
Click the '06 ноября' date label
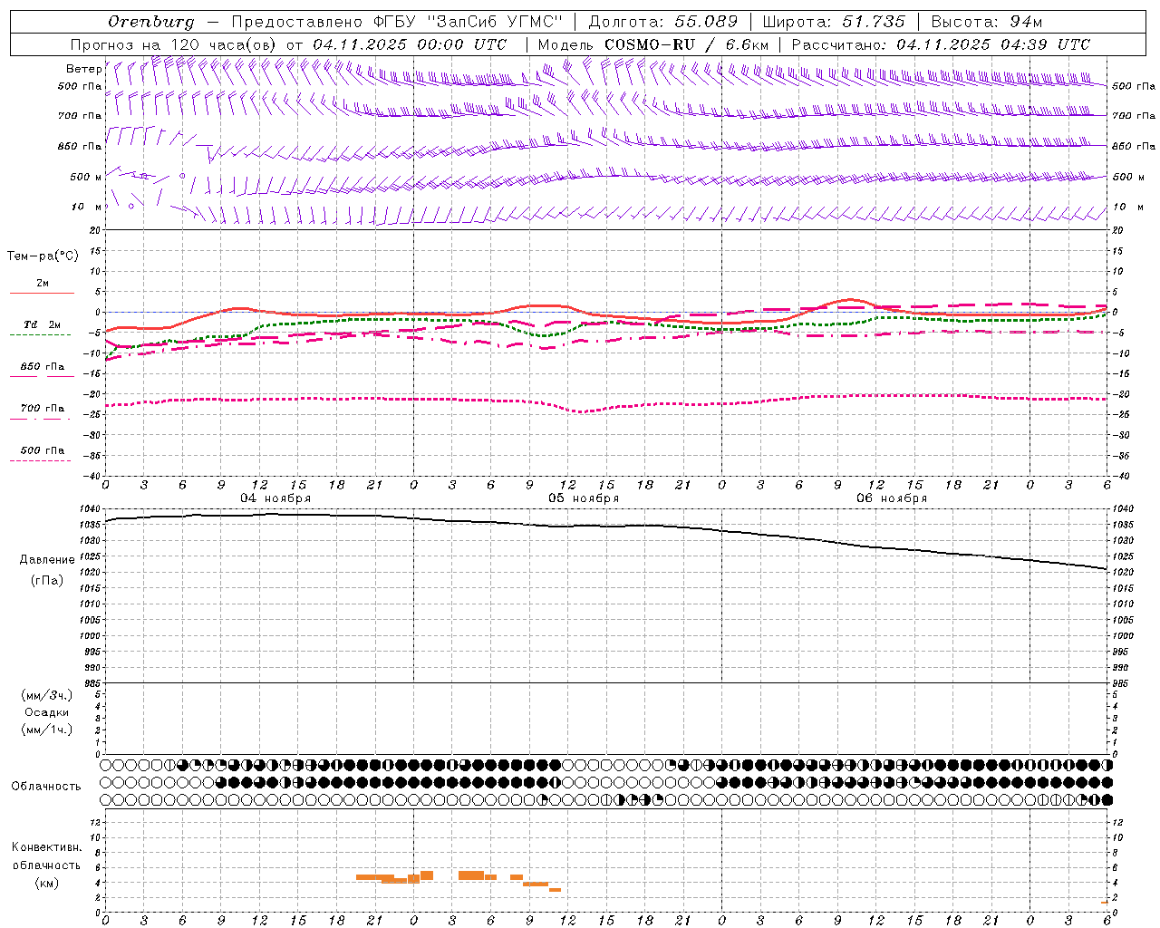click(892, 498)
